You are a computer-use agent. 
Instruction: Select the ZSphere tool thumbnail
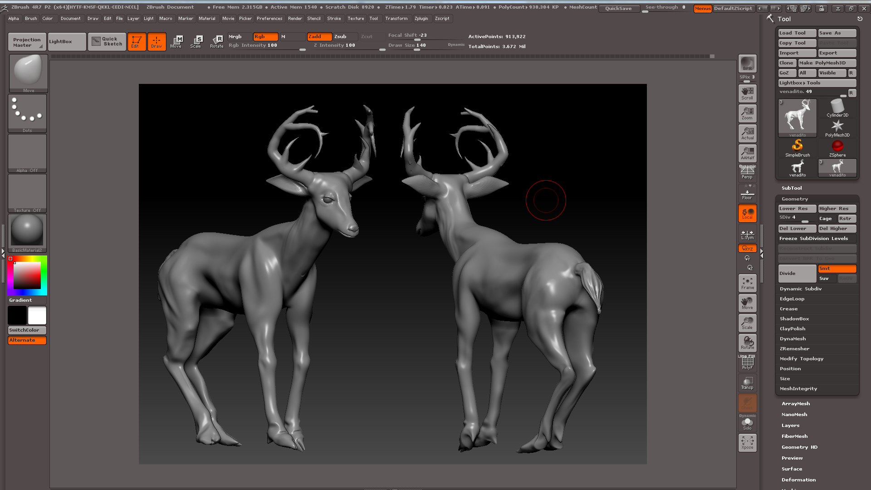pos(837,148)
